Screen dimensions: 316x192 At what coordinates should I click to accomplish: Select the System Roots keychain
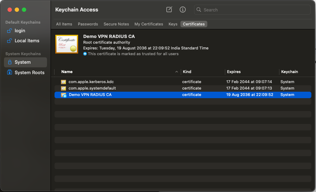[x=25, y=72]
